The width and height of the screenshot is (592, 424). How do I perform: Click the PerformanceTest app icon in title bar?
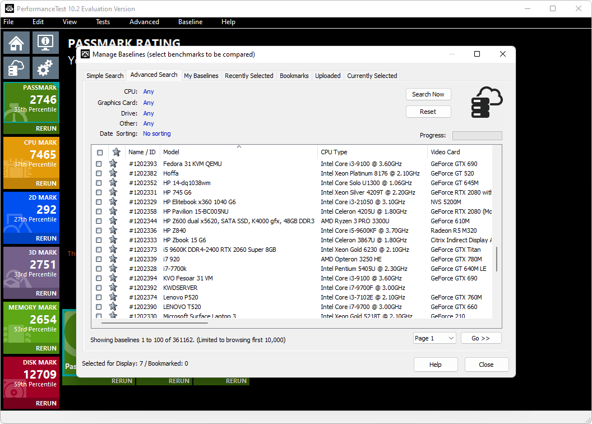point(10,8)
